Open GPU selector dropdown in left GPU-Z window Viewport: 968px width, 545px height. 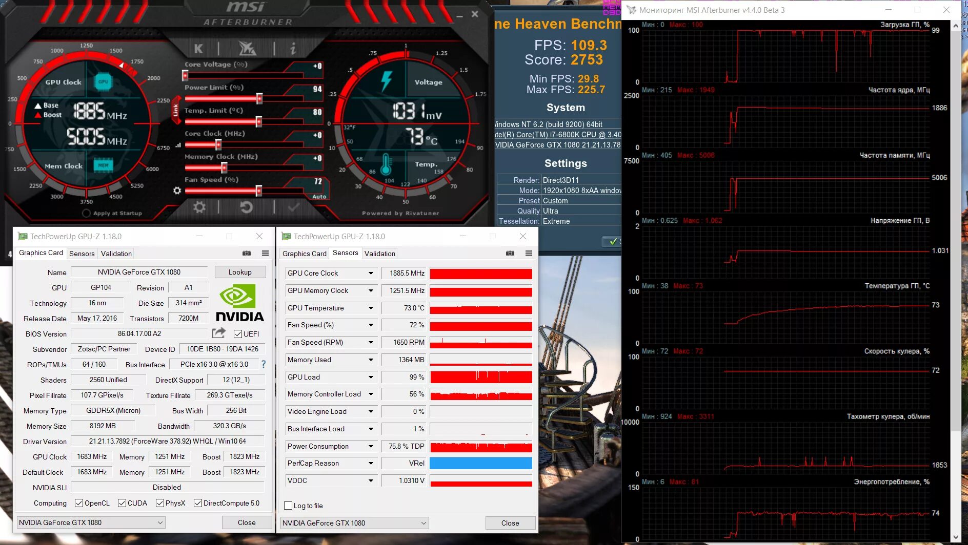point(91,522)
